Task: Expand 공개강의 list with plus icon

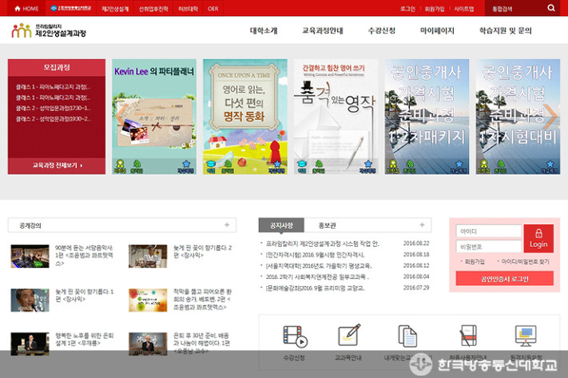Action: pyautogui.click(x=227, y=225)
